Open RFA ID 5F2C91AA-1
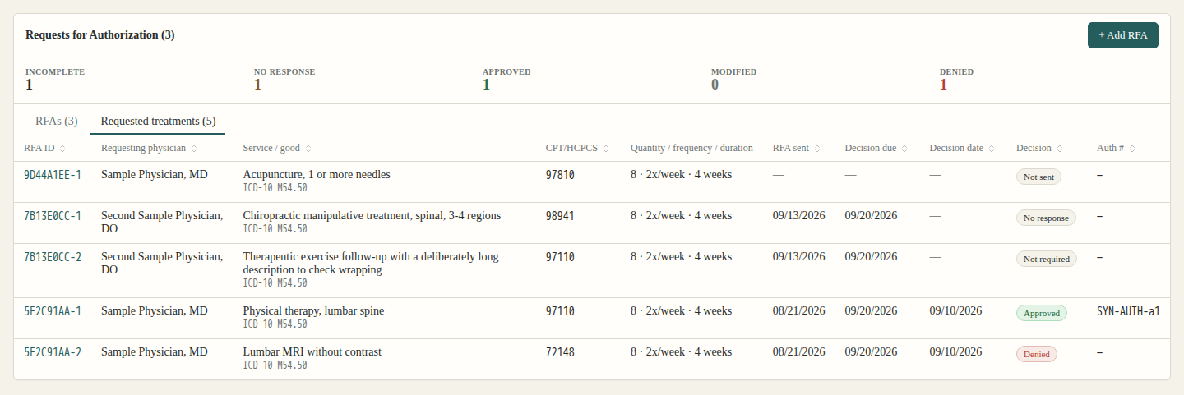The height and width of the screenshot is (395, 1184). pyautogui.click(x=53, y=311)
